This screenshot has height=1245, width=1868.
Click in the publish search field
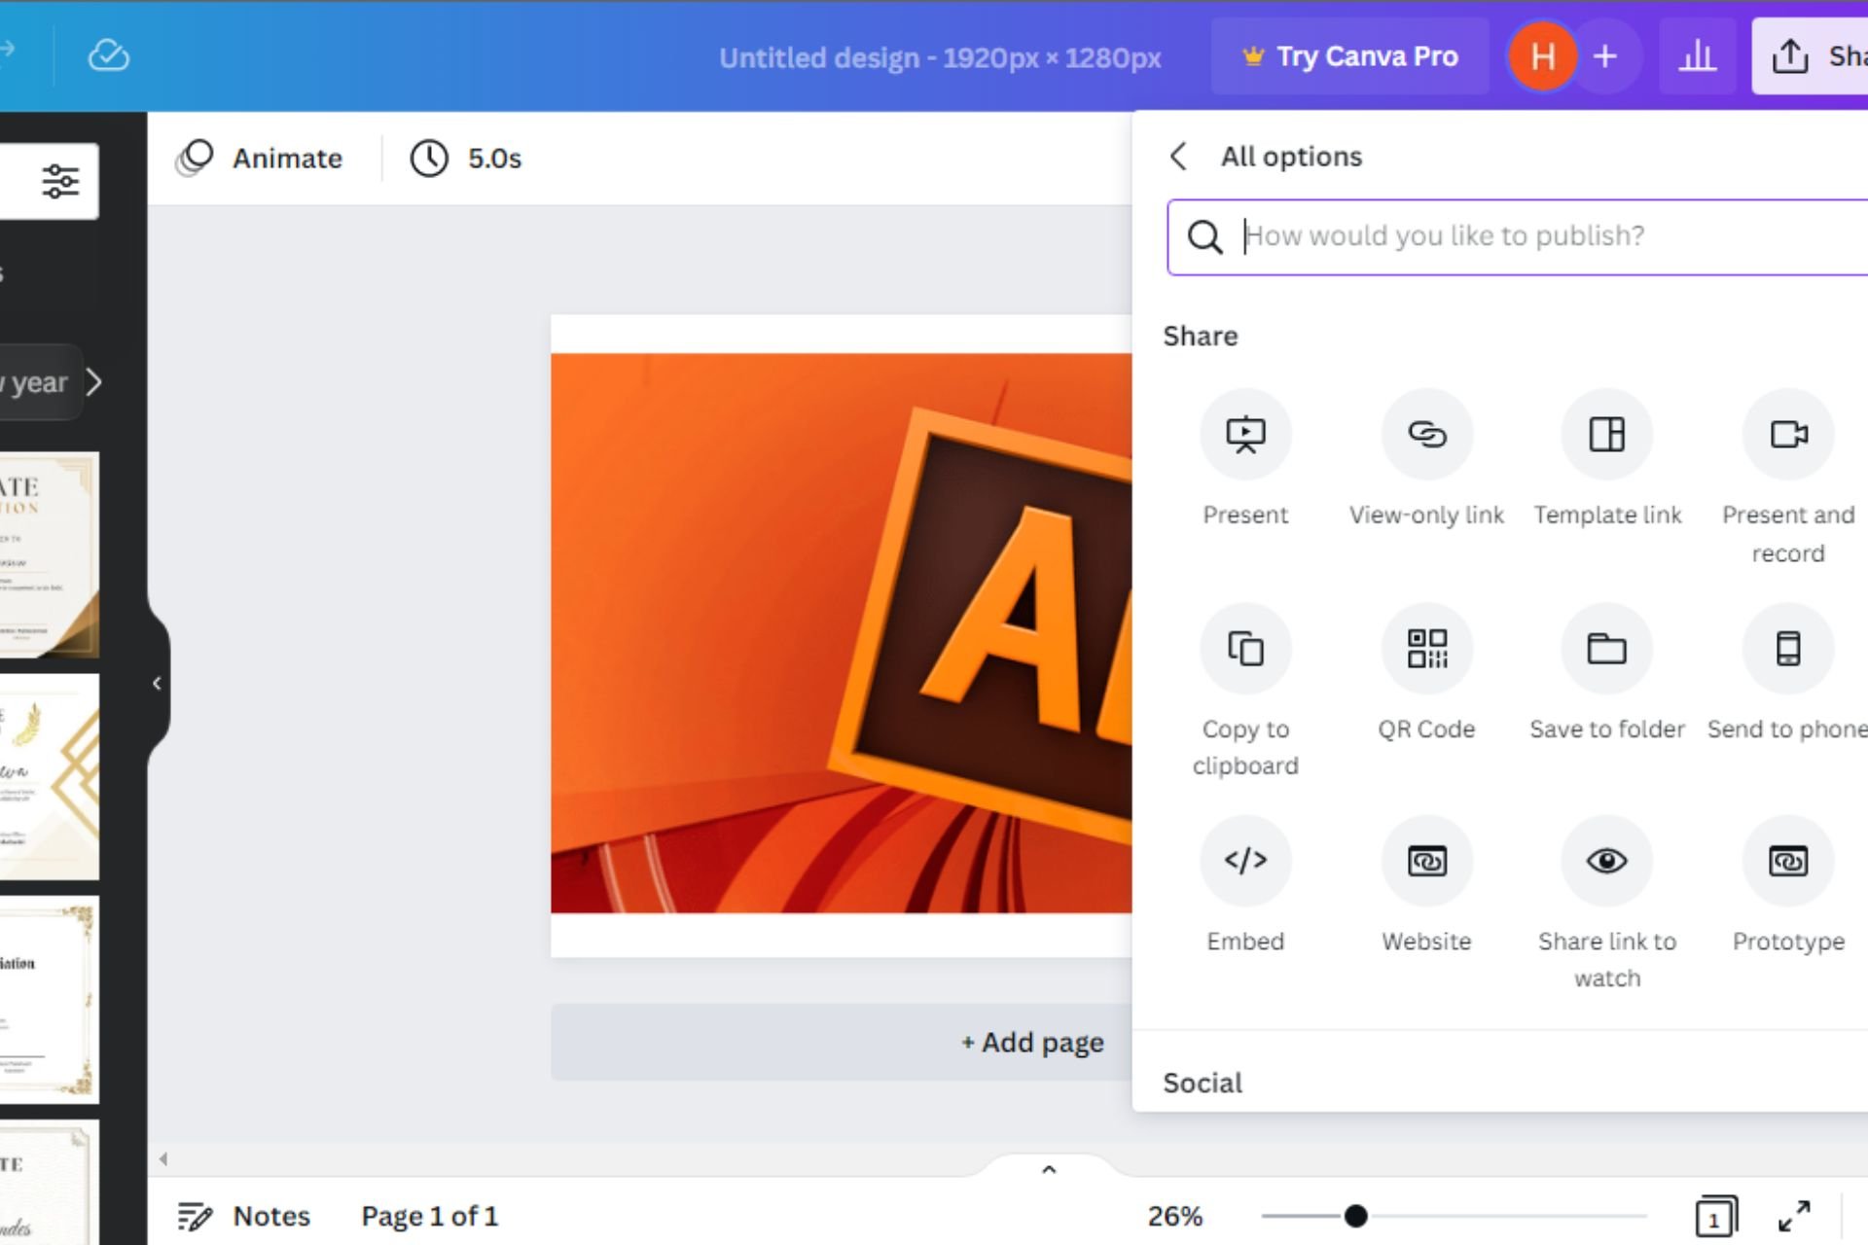click(x=1518, y=237)
